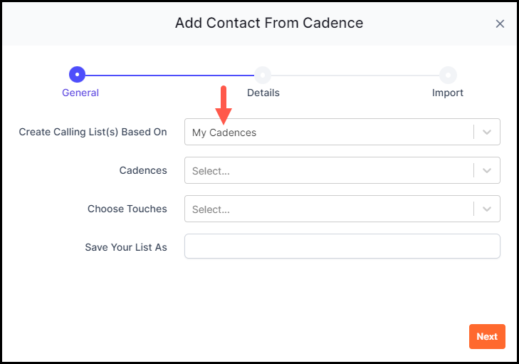Select the Details step label
The image size is (519, 364).
point(263,93)
